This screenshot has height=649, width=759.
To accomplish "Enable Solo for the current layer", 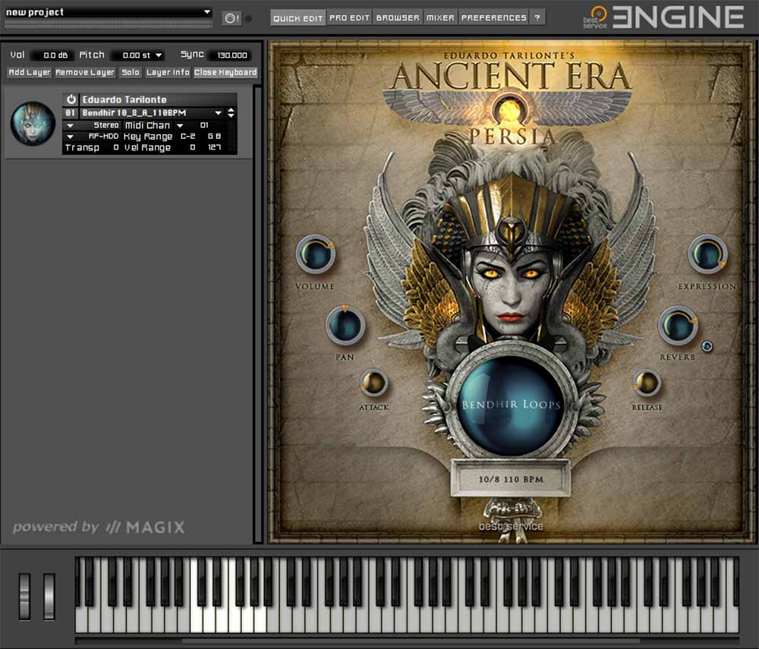I will click(x=130, y=72).
